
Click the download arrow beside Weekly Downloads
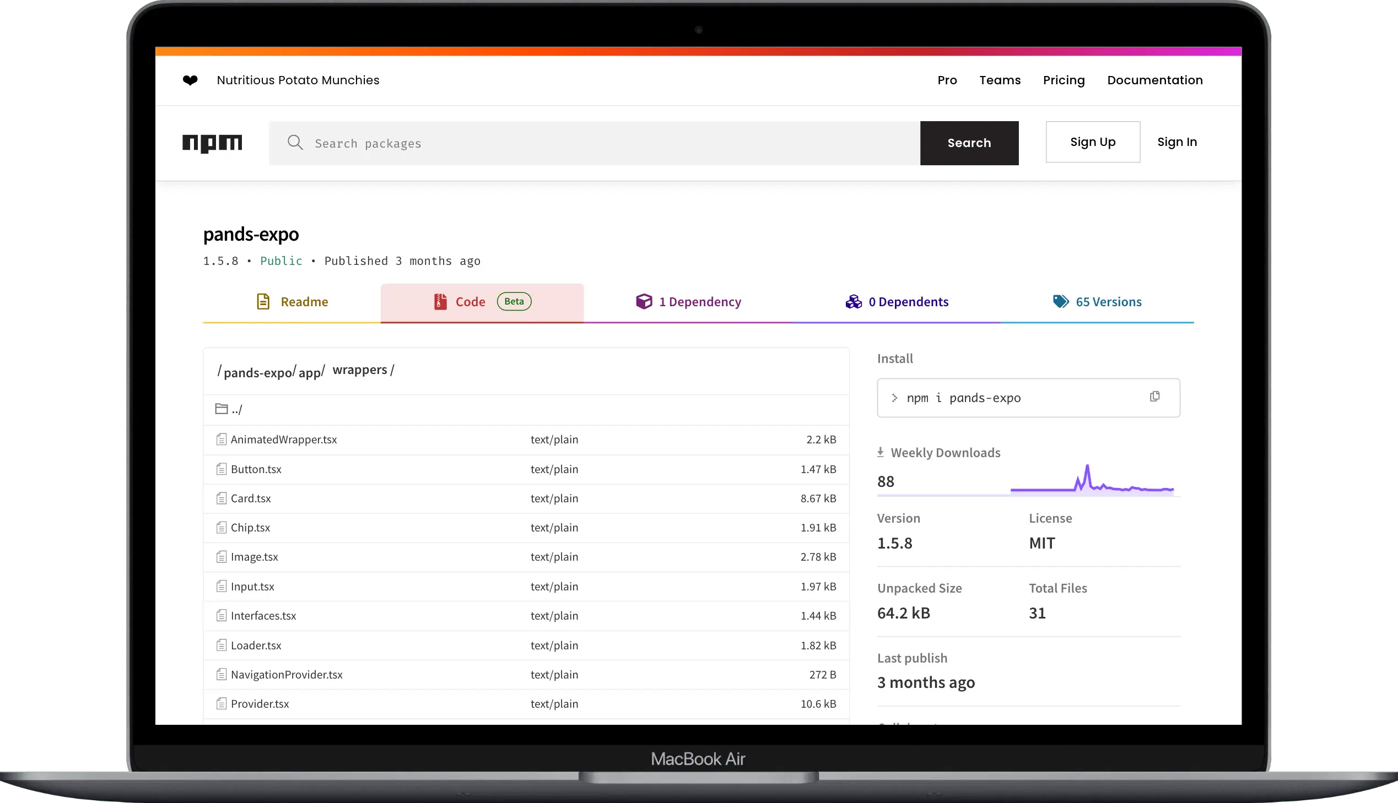881,452
